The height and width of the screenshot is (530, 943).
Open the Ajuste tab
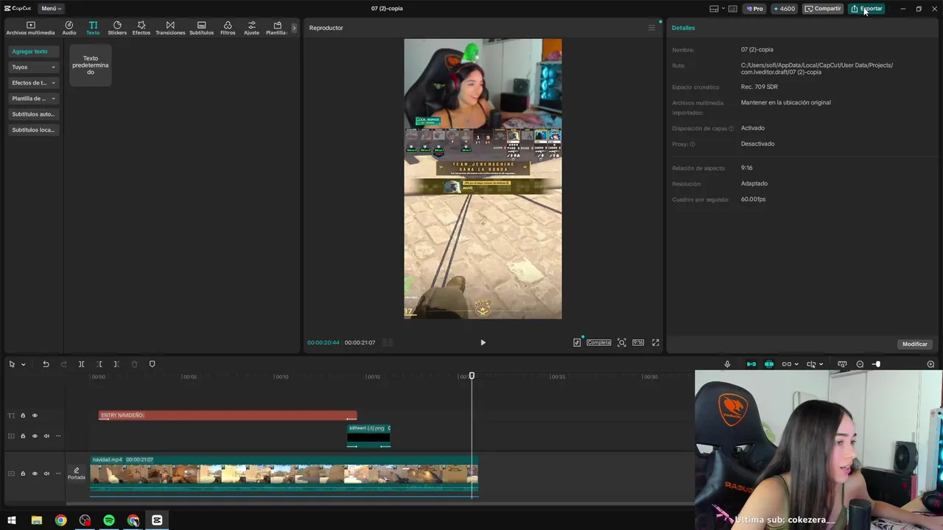click(252, 28)
